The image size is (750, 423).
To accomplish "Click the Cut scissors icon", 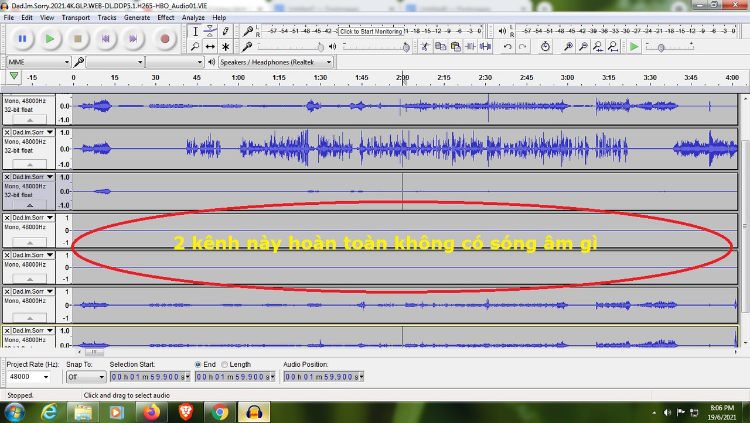I will pyautogui.click(x=425, y=46).
